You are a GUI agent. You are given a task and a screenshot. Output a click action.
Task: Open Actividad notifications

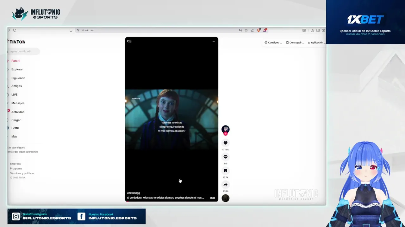[18, 112]
